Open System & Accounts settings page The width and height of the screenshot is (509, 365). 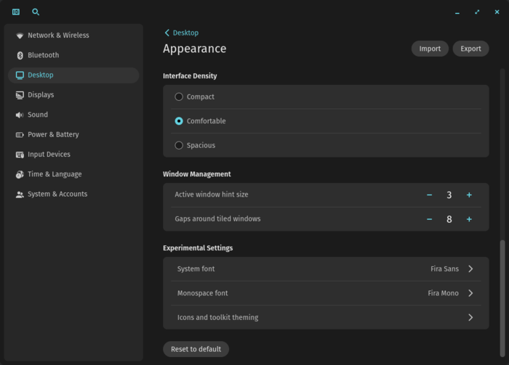57,194
